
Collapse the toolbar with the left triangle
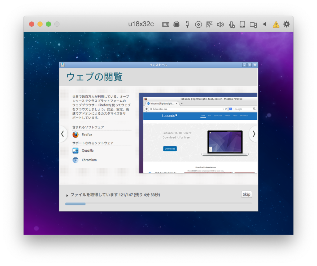pos(264,24)
